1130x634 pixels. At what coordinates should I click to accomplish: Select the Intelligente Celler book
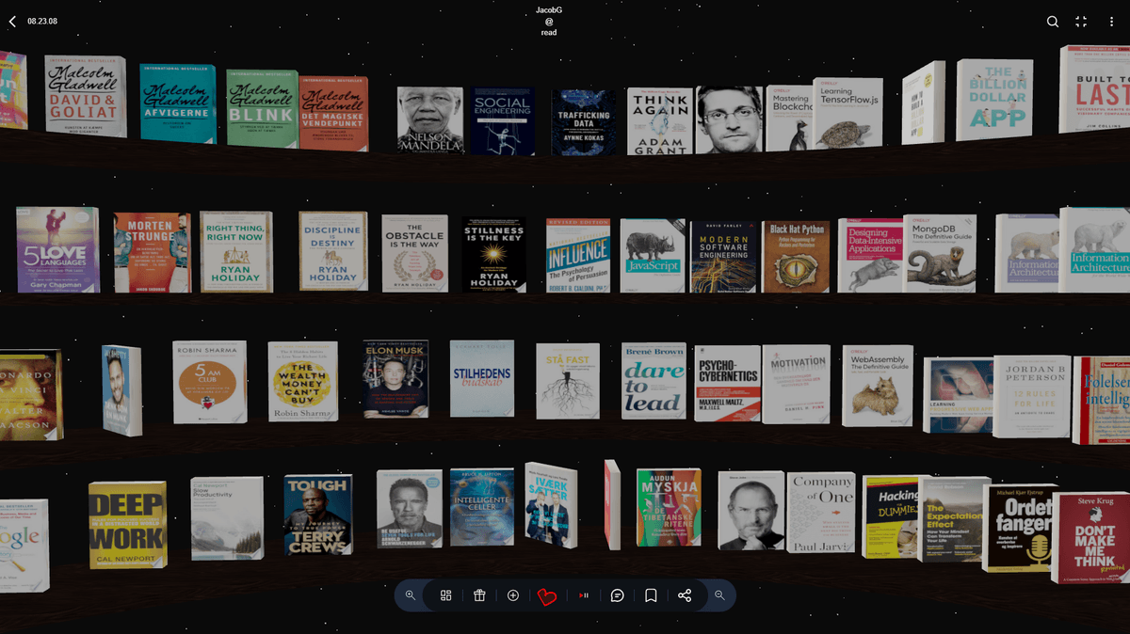(481, 507)
